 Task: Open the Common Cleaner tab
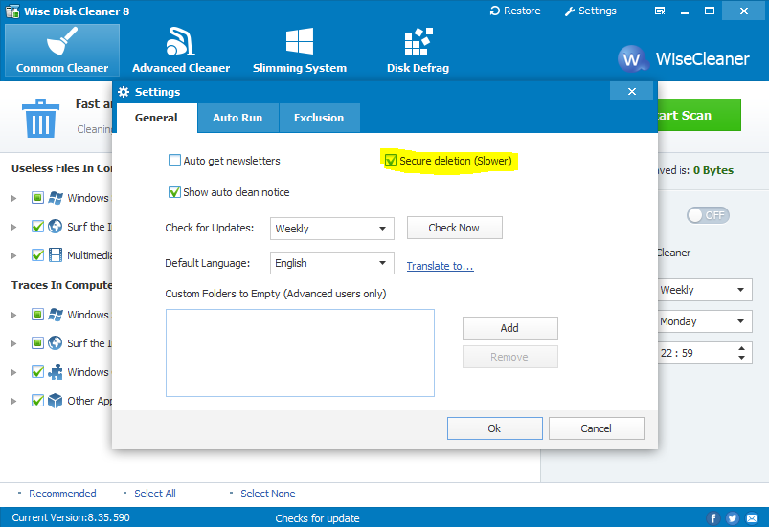(x=62, y=51)
